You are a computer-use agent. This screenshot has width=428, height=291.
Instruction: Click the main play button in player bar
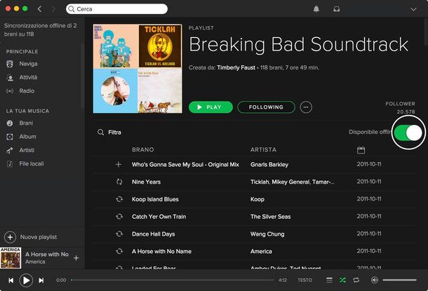point(26,280)
